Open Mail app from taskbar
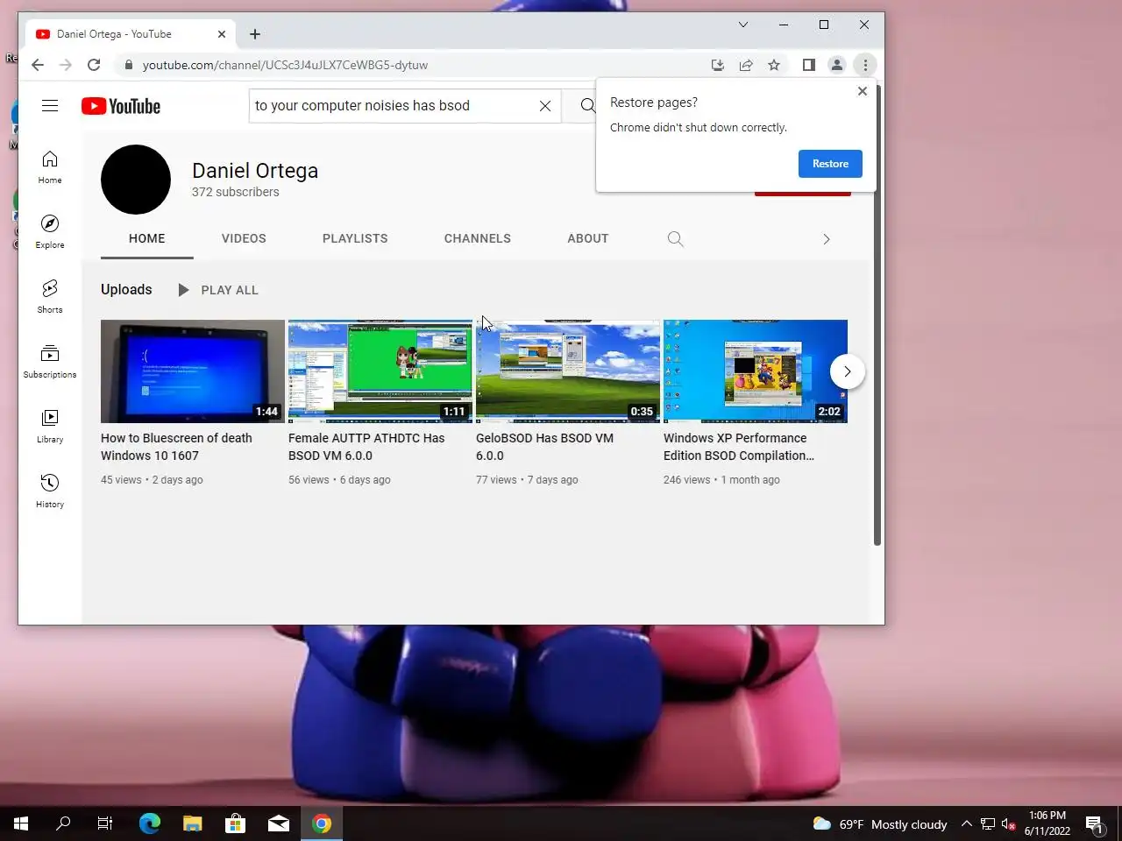1122x841 pixels. (x=279, y=823)
